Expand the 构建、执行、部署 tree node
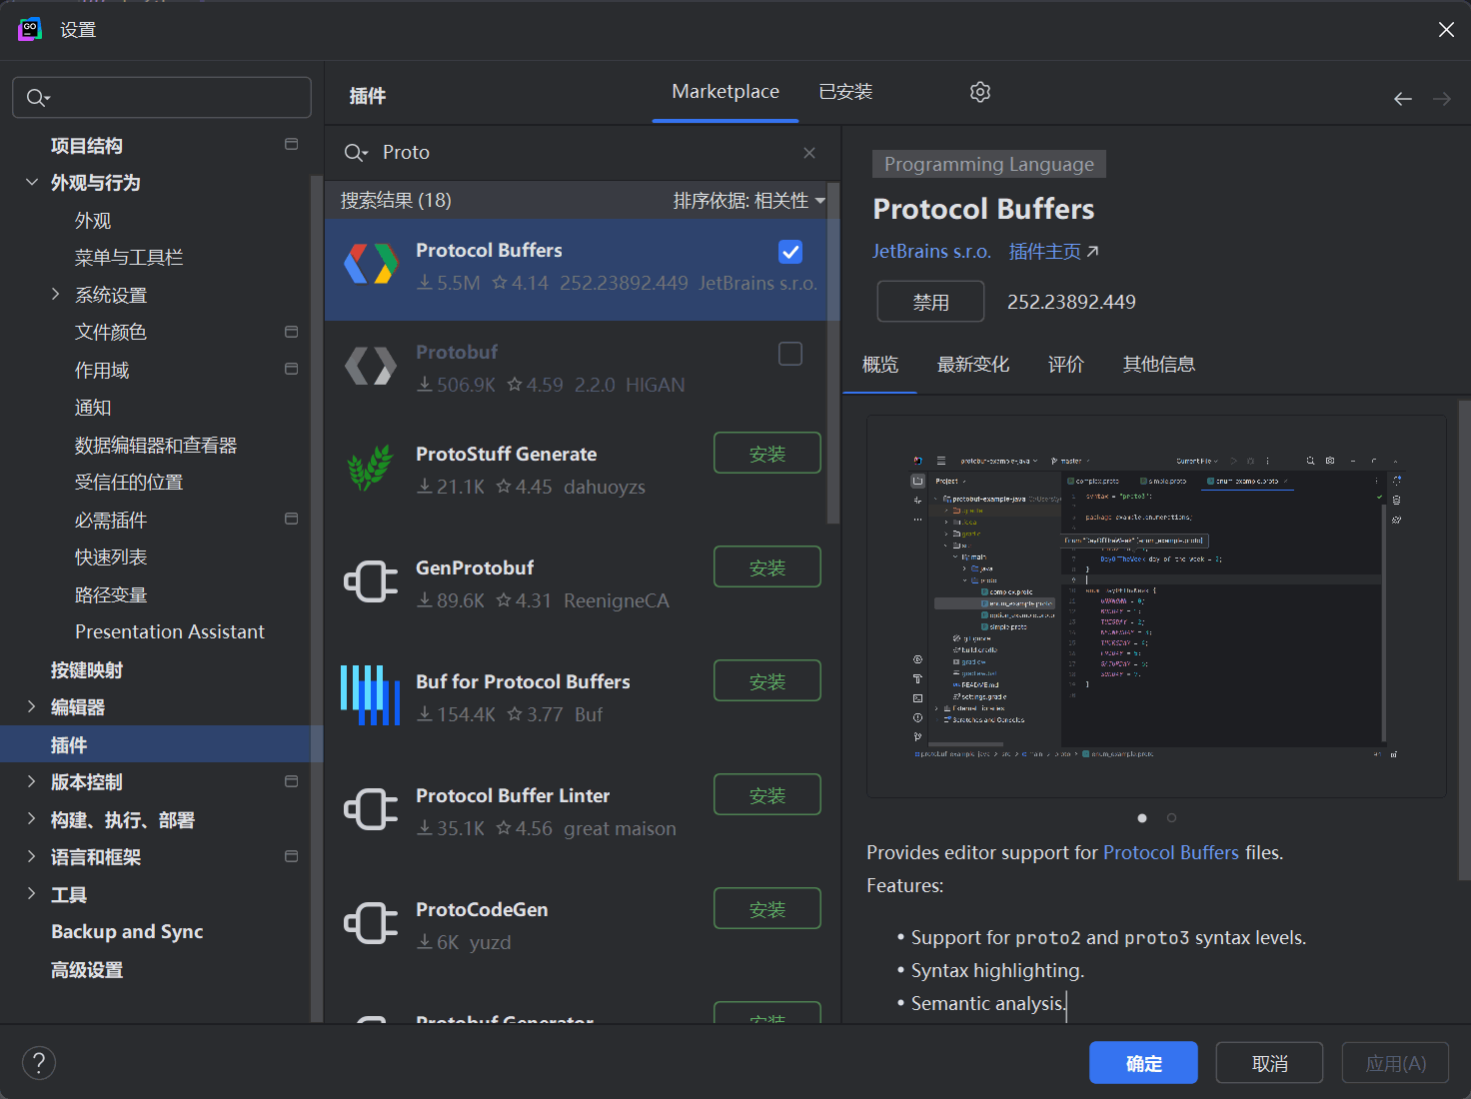The width and height of the screenshot is (1471, 1099). [x=32, y=819]
